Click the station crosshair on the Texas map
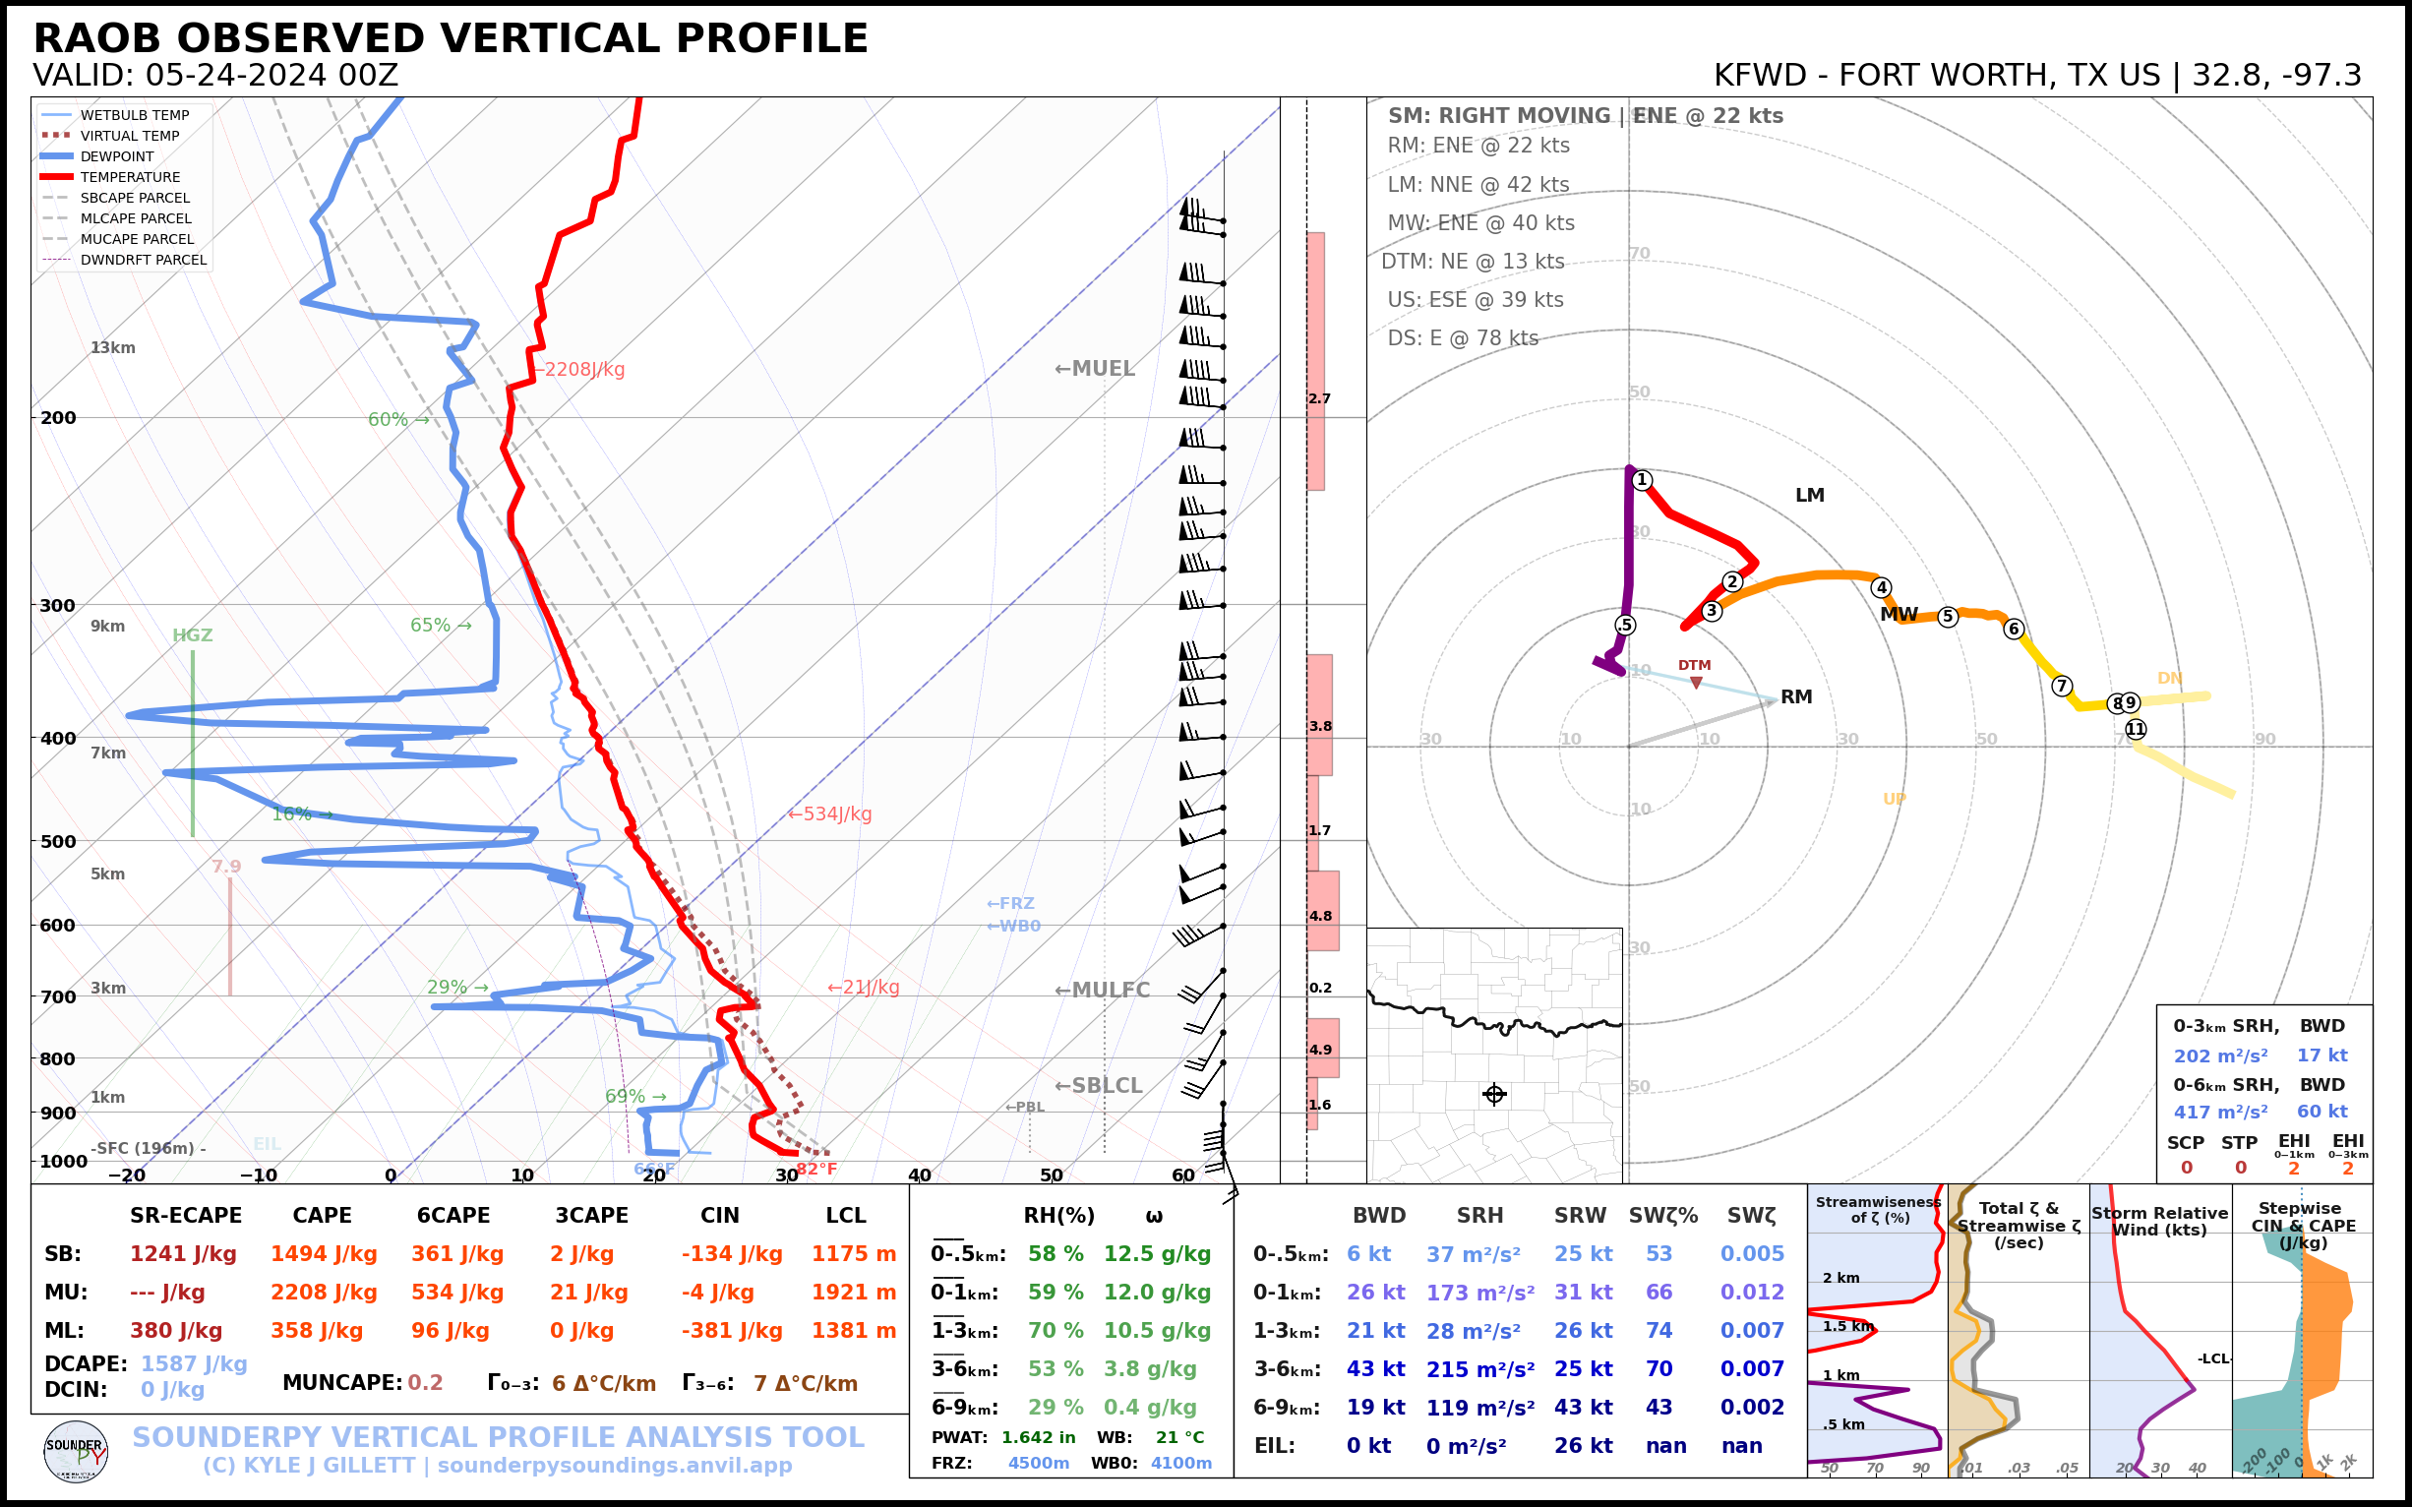 point(1494,1094)
